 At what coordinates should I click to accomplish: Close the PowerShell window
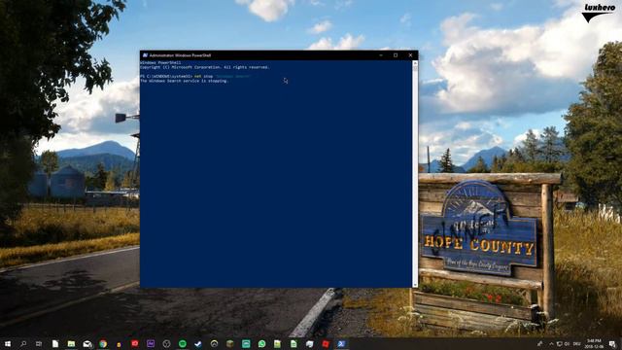410,55
